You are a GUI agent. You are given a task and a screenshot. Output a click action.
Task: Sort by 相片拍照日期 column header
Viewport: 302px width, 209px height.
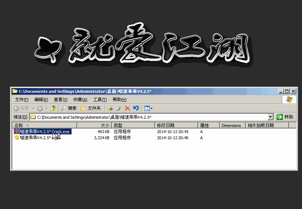(267, 125)
